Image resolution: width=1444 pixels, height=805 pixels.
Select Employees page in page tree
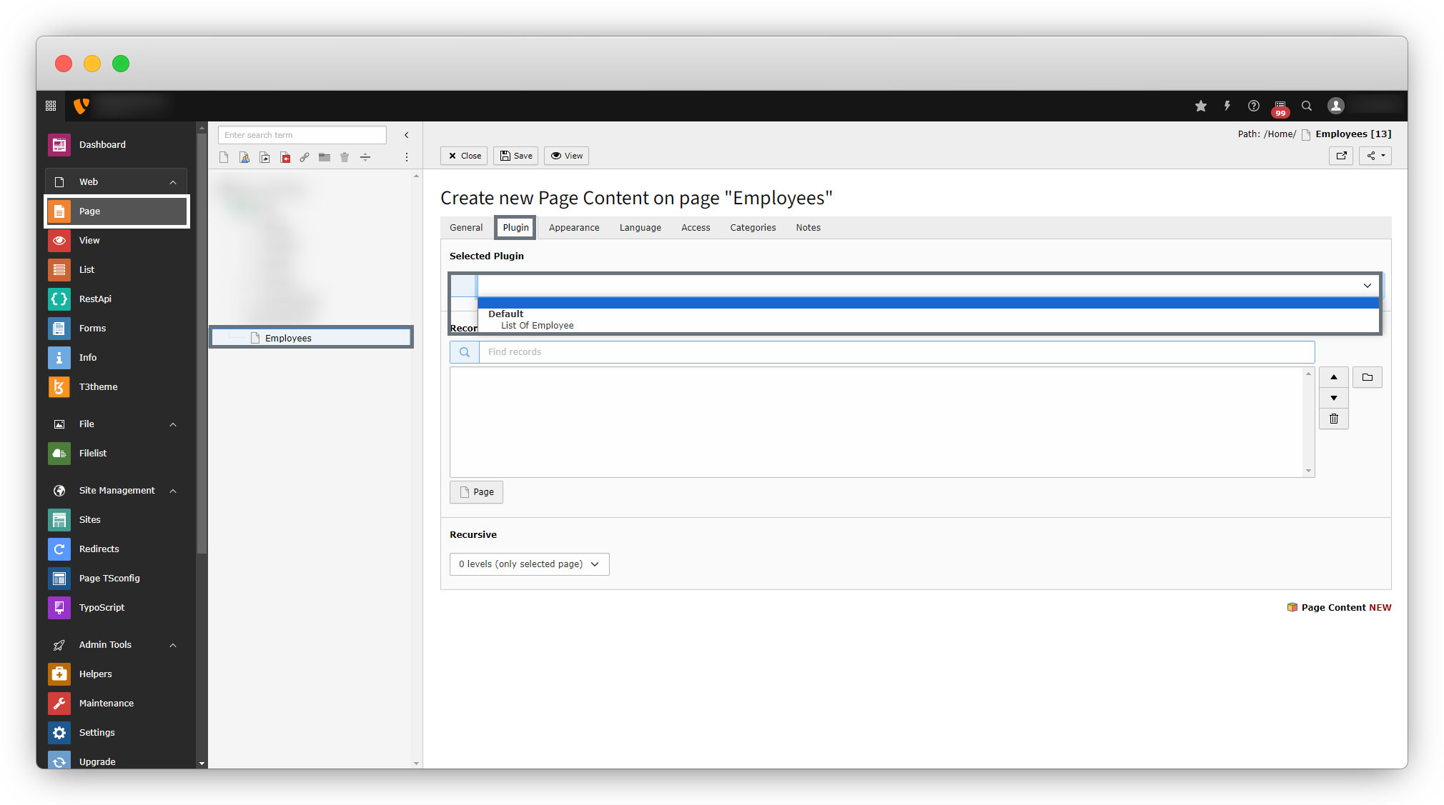288,339
